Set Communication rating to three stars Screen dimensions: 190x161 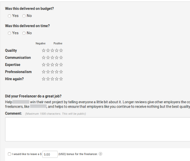pyautogui.click(x=52, y=57)
